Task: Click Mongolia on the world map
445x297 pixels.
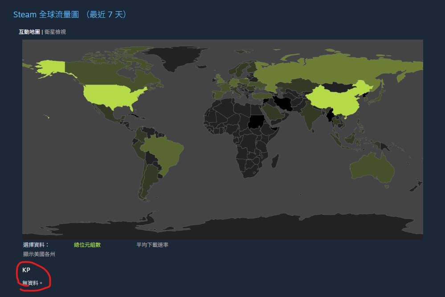Action: pos(338,87)
